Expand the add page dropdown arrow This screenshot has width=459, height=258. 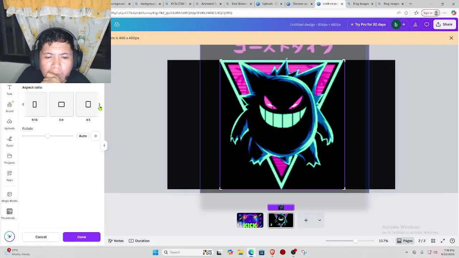[320, 220]
